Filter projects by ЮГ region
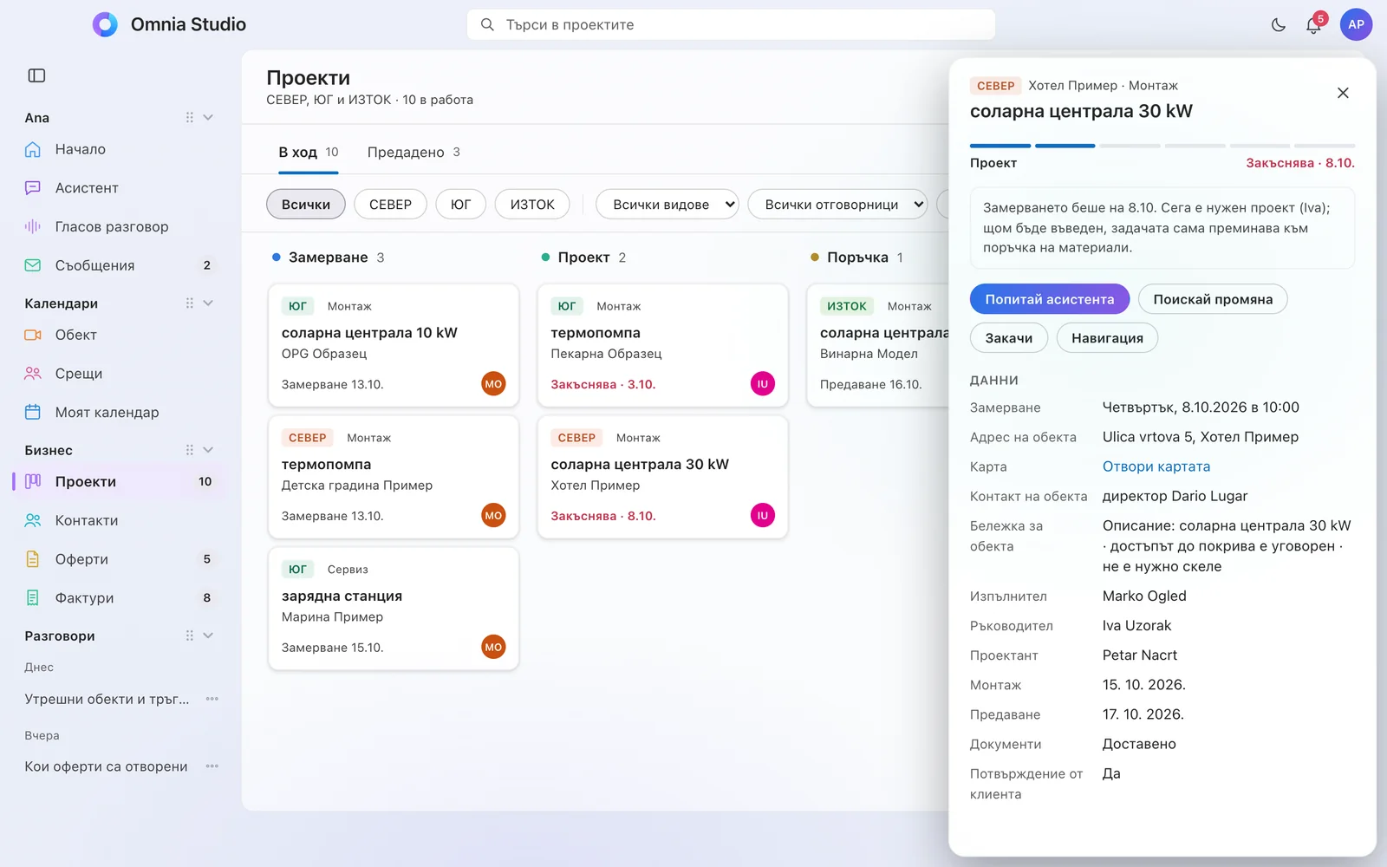 [x=460, y=205]
